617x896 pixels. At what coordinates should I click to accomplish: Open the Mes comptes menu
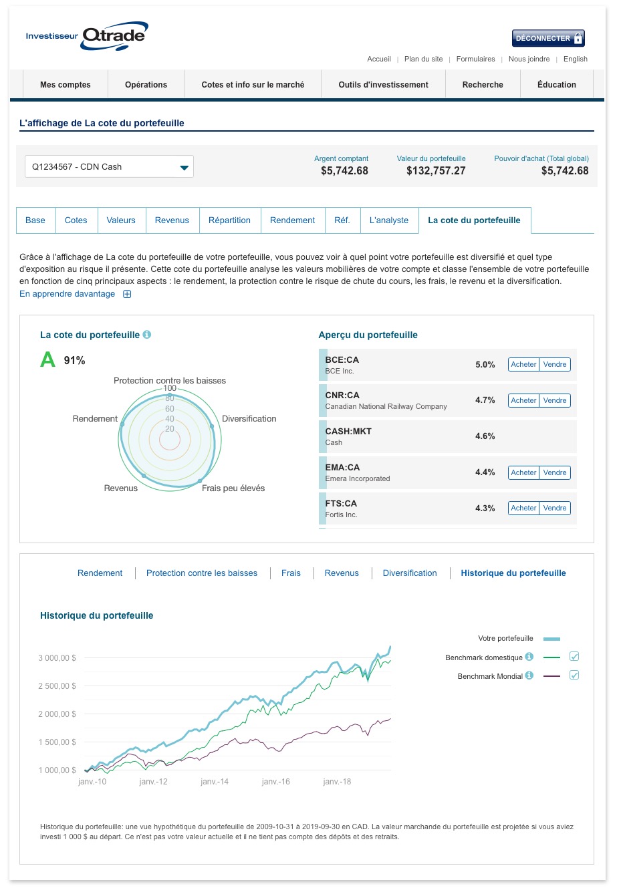pyautogui.click(x=65, y=85)
